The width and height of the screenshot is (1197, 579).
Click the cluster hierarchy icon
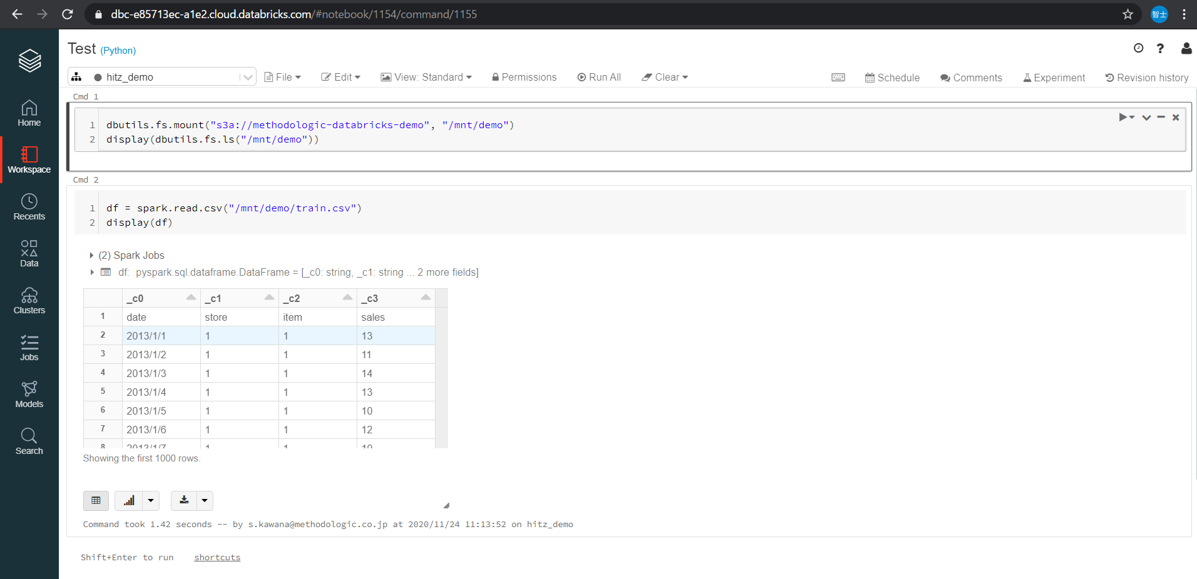77,77
